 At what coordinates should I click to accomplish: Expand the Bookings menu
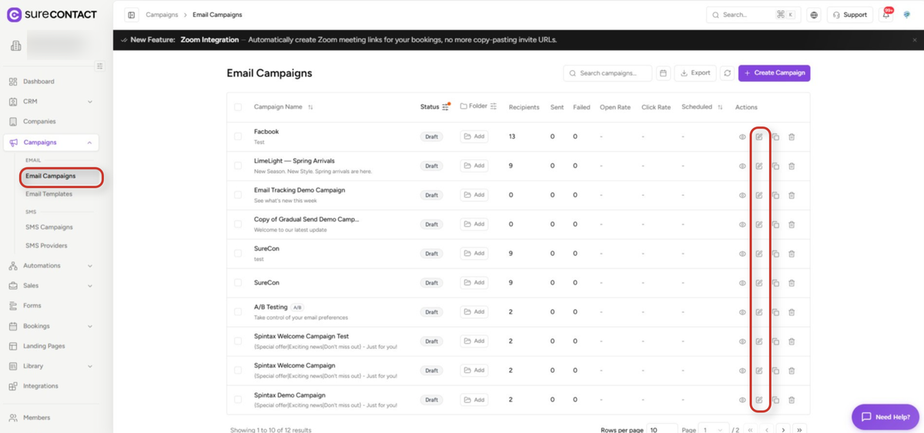90,326
